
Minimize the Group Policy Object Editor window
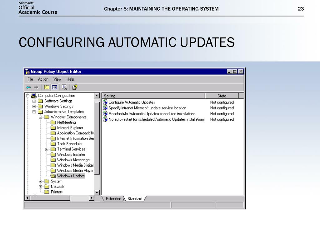pos(229,72)
